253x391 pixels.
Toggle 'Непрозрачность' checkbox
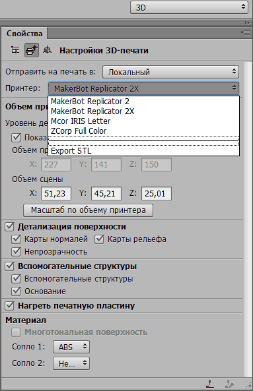[x=16, y=252]
